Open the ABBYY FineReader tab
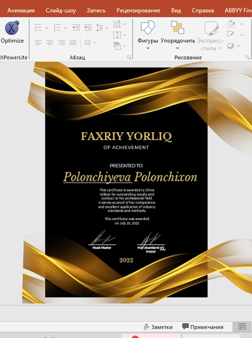The height and width of the screenshot is (338, 252). [238, 11]
